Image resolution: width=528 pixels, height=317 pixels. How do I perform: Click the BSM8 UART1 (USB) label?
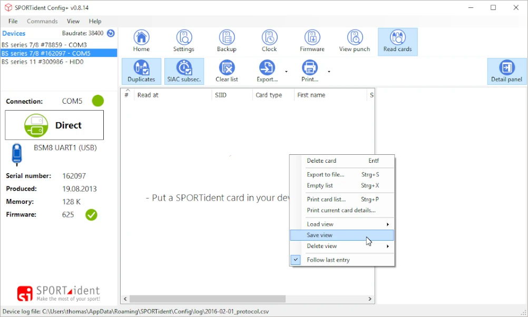[x=65, y=148]
